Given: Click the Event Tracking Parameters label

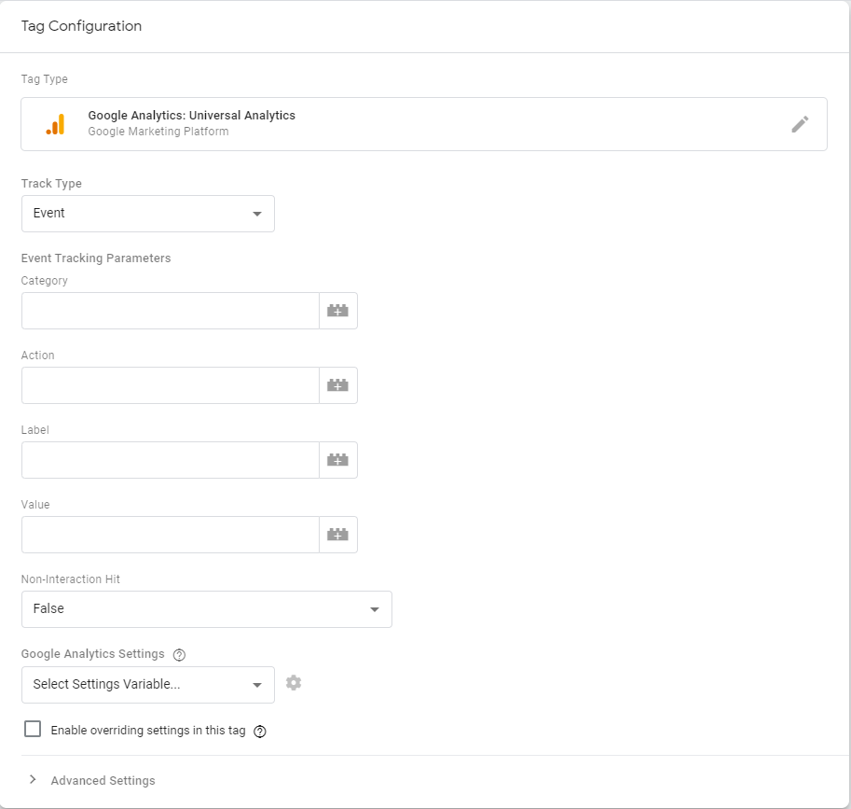Looking at the screenshot, I should [96, 258].
